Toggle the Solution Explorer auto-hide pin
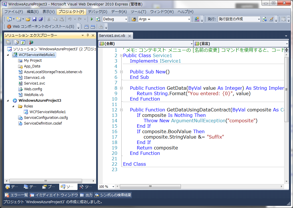 click(x=88, y=35)
